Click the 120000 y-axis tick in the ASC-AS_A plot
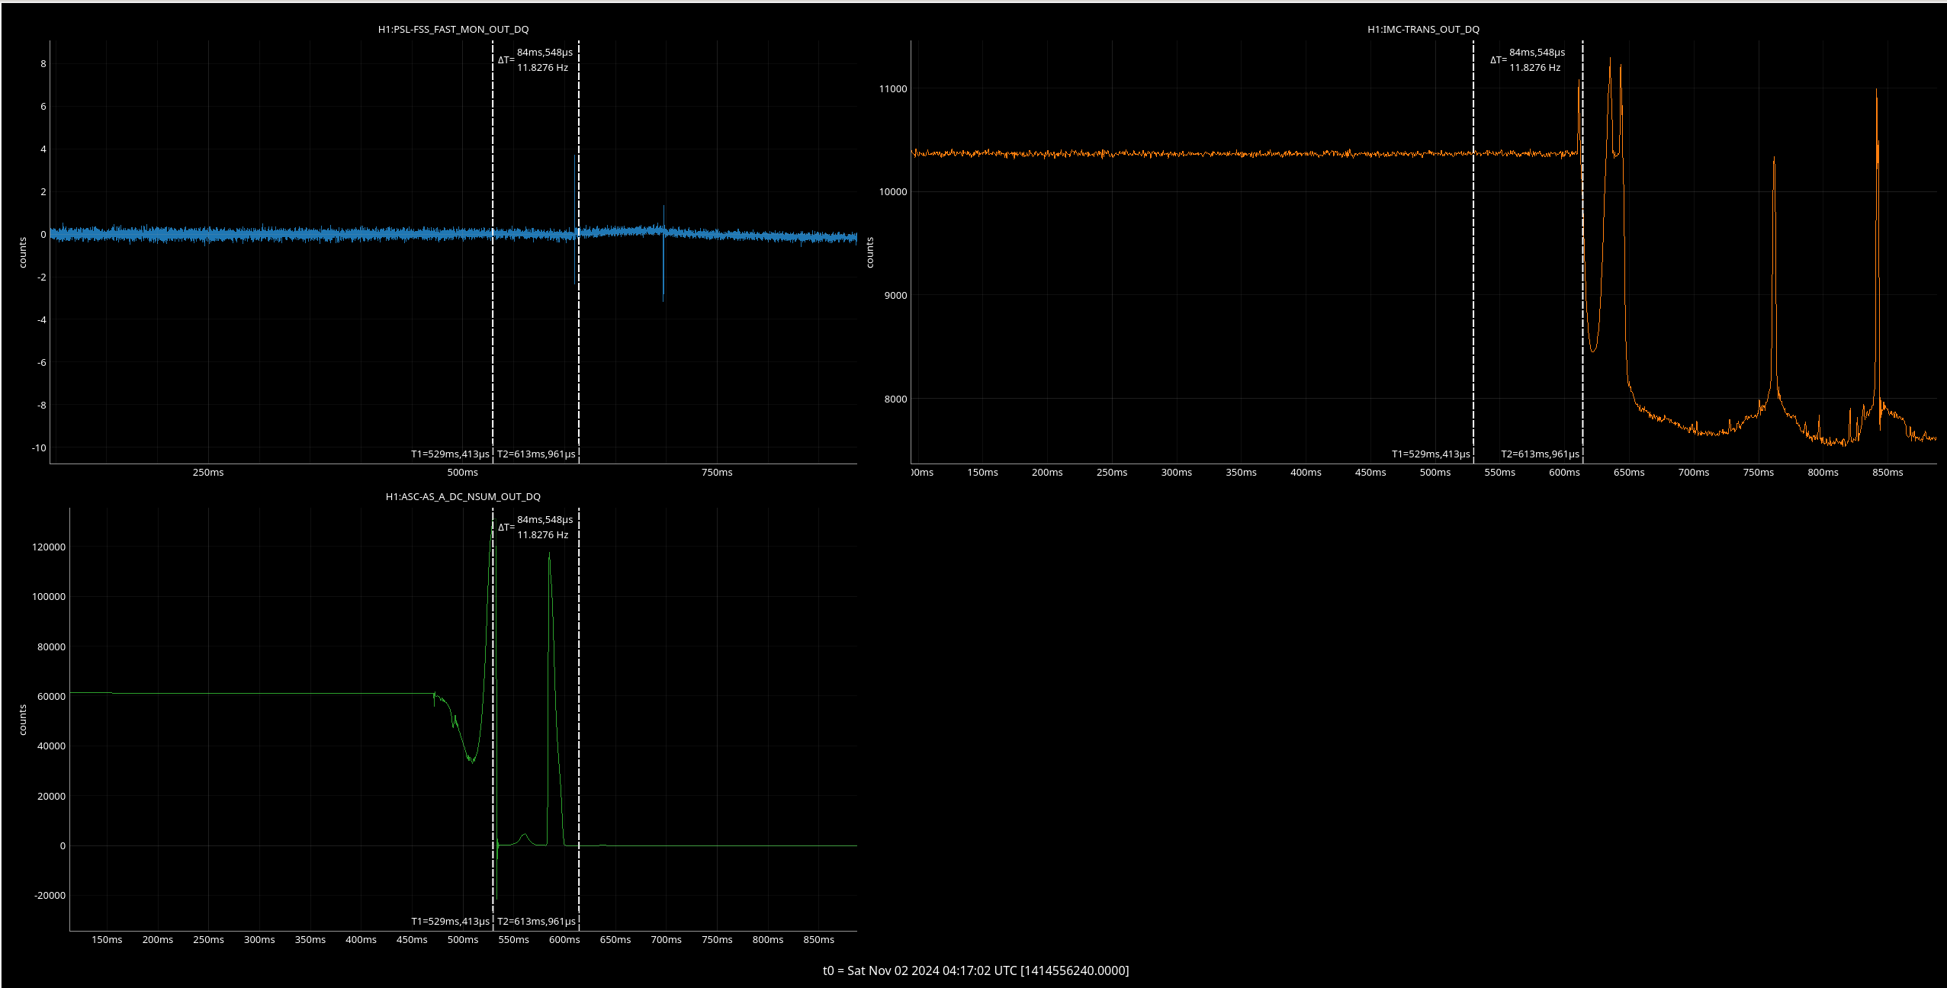The width and height of the screenshot is (1947, 988). (49, 547)
